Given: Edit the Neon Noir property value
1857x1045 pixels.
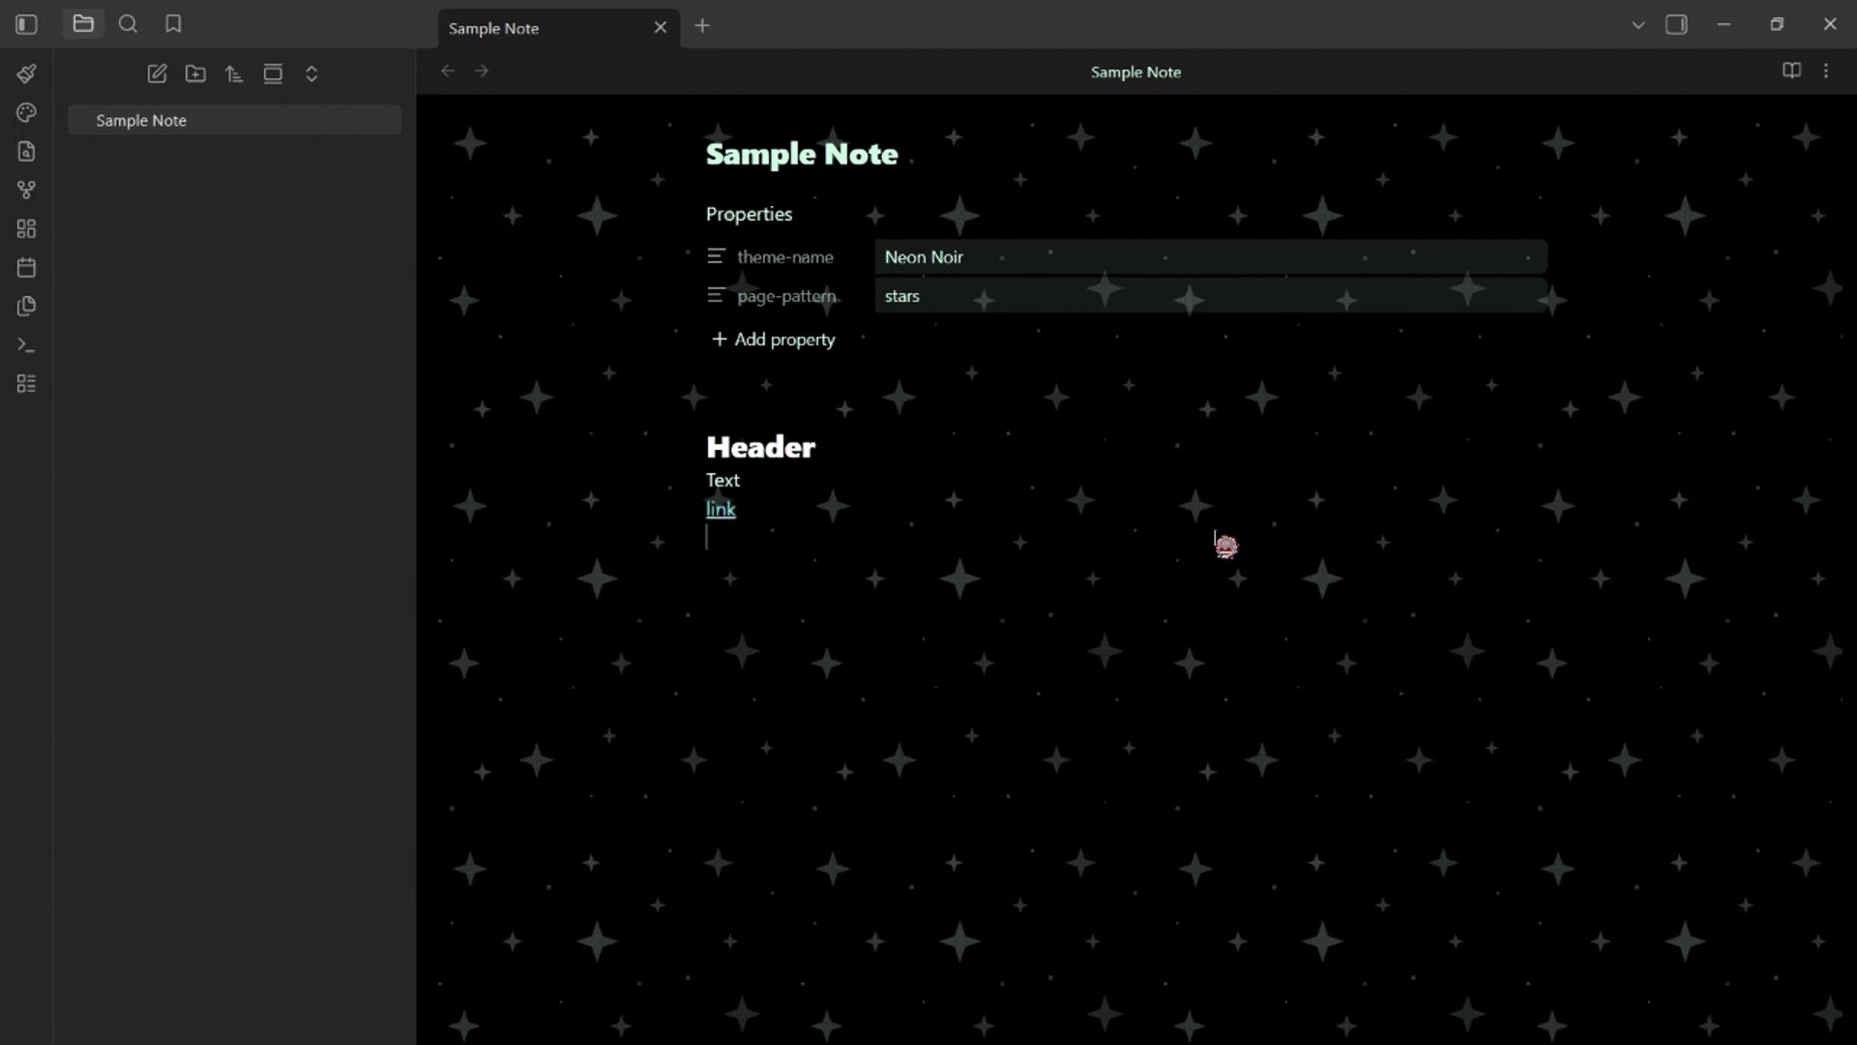Looking at the screenshot, I should [1211, 256].
